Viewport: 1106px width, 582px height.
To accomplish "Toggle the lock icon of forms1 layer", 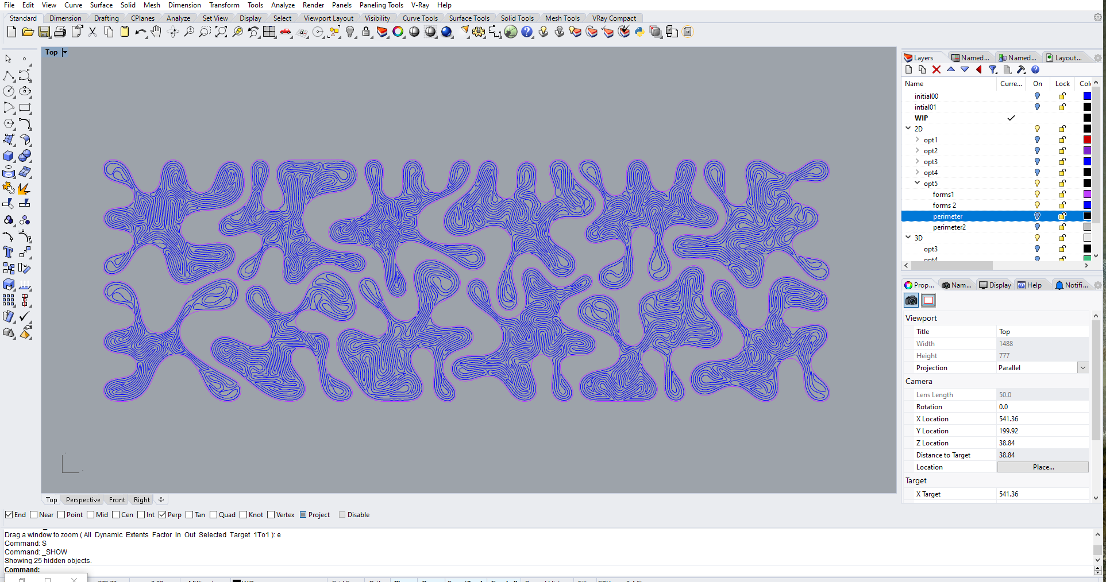I will pyautogui.click(x=1062, y=195).
